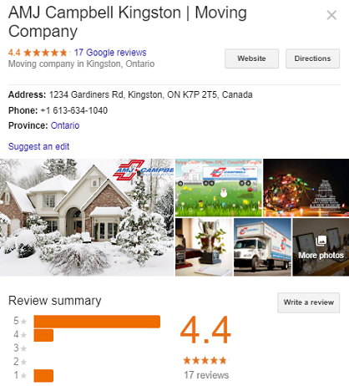349x386 pixels.
Task: Open the 17 Google reviews link
Action: click(x=110, y=53)
